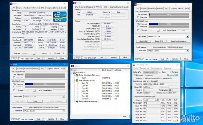
Task: Click multi-thread progress bar in Stop-button window
Action: point(45,84)
